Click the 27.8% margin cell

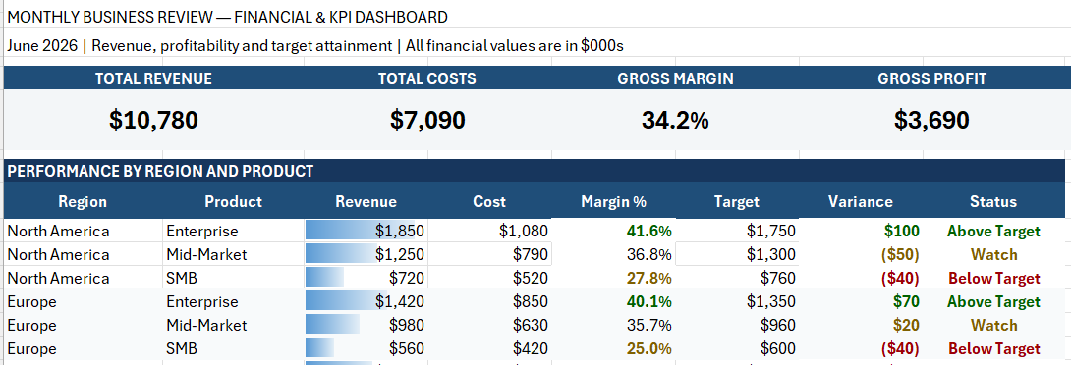(x=613, y=278)
